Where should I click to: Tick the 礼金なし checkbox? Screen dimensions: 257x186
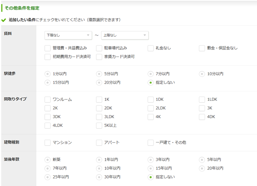point(151,48)
